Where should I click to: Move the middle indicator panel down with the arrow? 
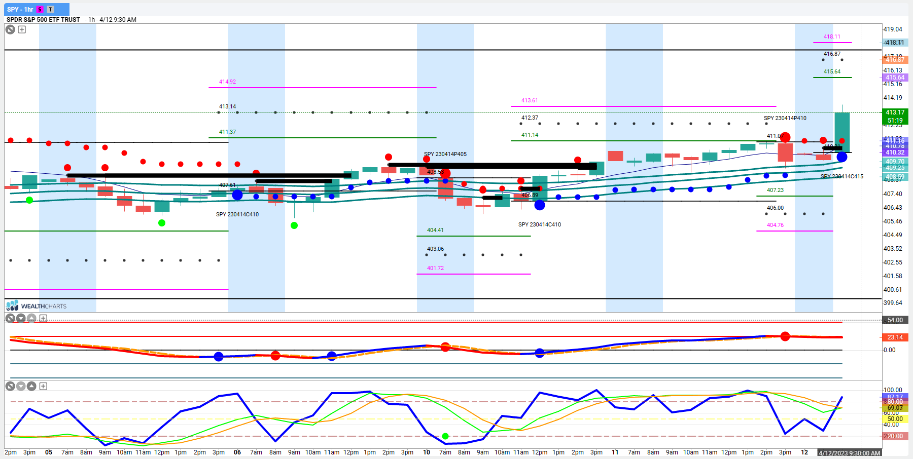pos(21,318)
